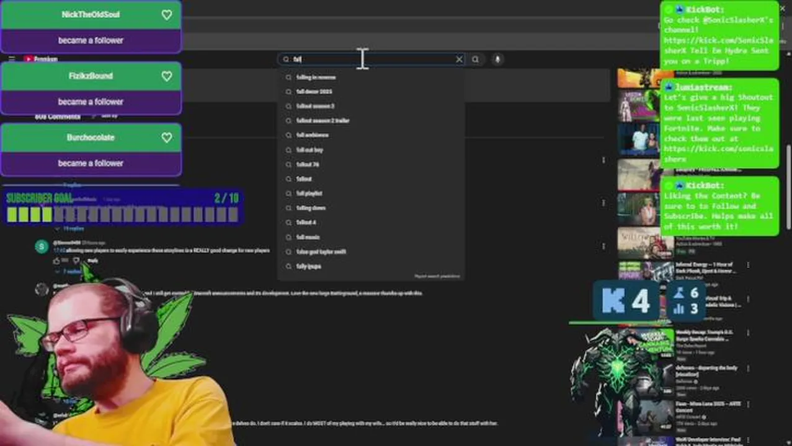
Task: Expand the 19 replies thread
Action: pyautogui.click(x=73, y=229)
